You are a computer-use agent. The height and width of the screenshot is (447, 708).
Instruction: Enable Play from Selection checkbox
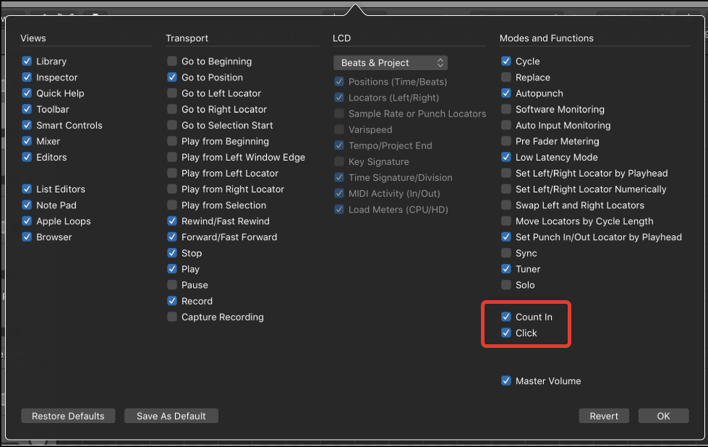click(172, 205)
